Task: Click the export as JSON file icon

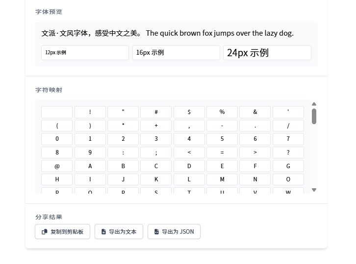Action: pyautogui.click(x=156, y=232)
